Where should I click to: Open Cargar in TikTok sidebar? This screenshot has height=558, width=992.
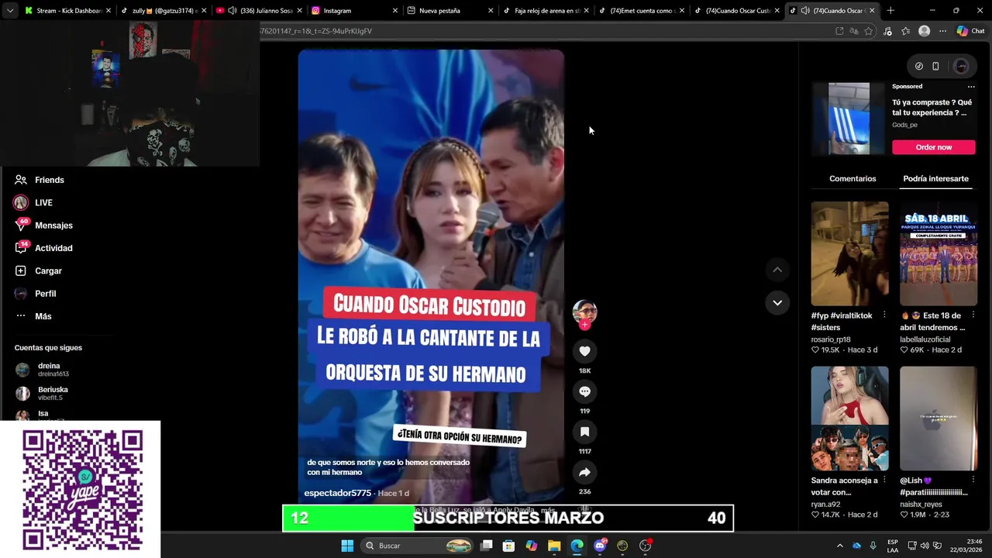point(48,270)
